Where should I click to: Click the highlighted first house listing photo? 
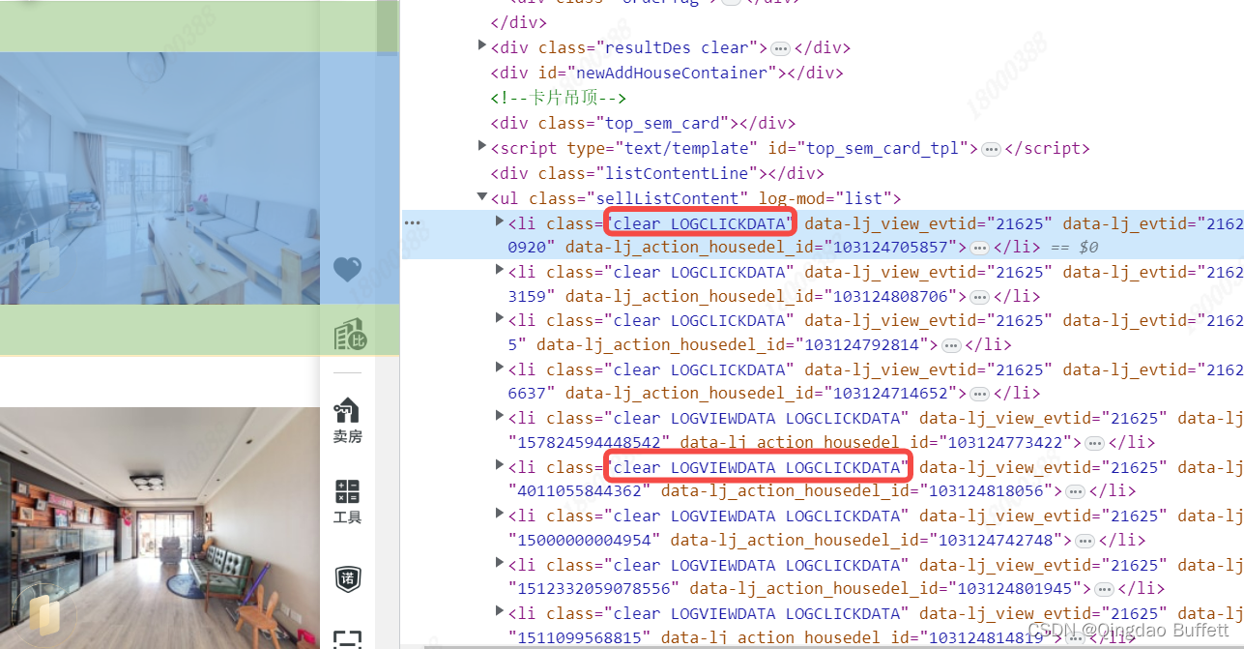pos(159,178)
